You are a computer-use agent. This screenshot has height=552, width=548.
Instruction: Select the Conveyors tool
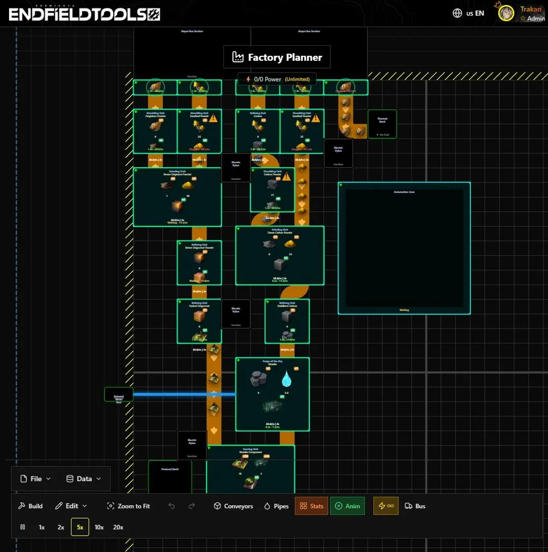tap(233, 506)
